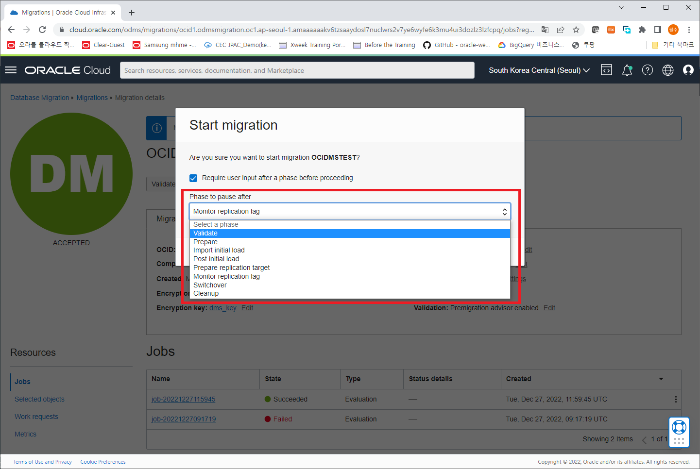The width and height of the screenshot is (700, 469).
Task: Open job-20221227115945 link
Action: [x=183, y=399]
